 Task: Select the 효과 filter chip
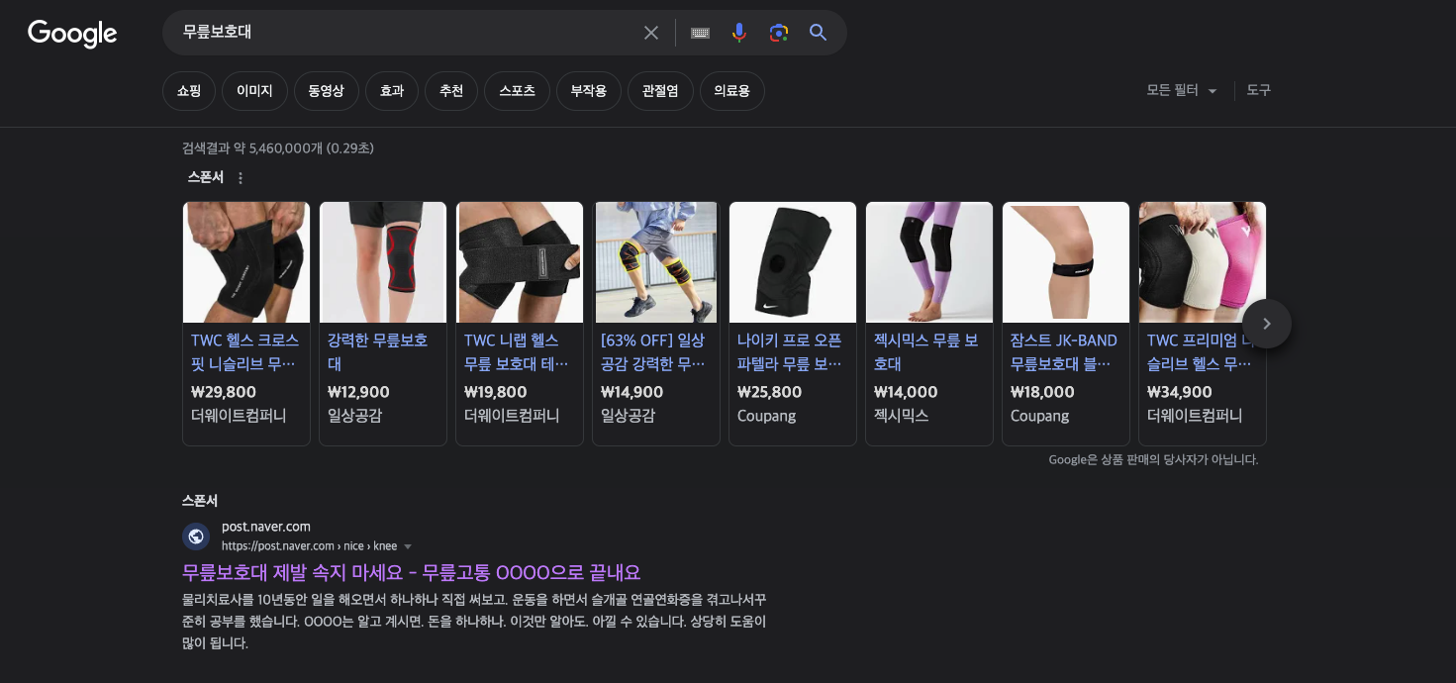(x=392, y=91)
